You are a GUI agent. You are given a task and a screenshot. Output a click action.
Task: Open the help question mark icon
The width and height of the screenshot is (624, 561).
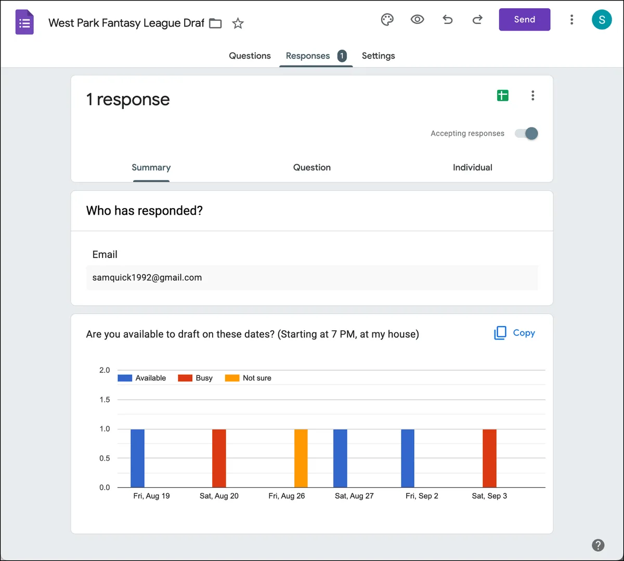(x=598, y=545)
